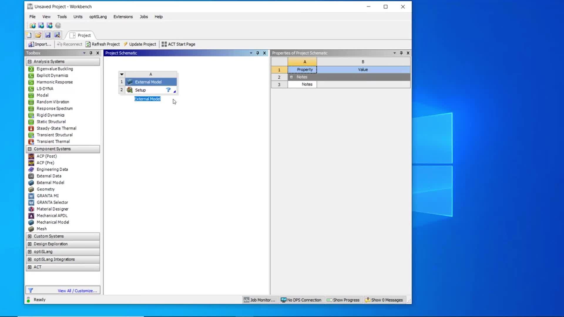The height and width of the screenshot is (317, 564).
Task: Open the optiSLang menu
Action: point(98,17)
